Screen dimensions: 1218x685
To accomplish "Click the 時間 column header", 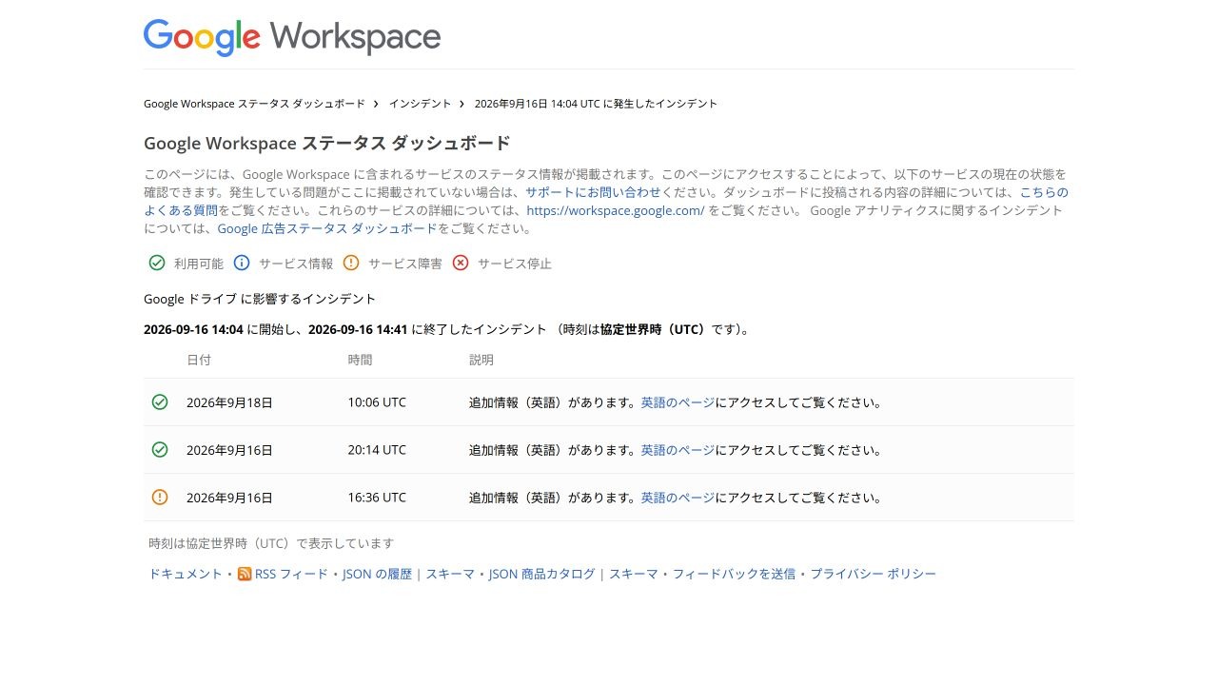I will point(360,360).
